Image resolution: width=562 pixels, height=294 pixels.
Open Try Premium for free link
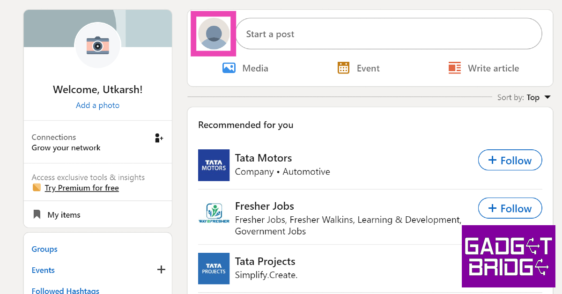coord(81,188)
